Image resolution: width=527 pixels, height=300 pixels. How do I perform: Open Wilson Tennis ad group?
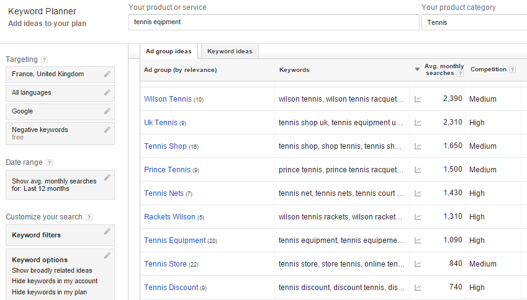click(x=168, y=99)
